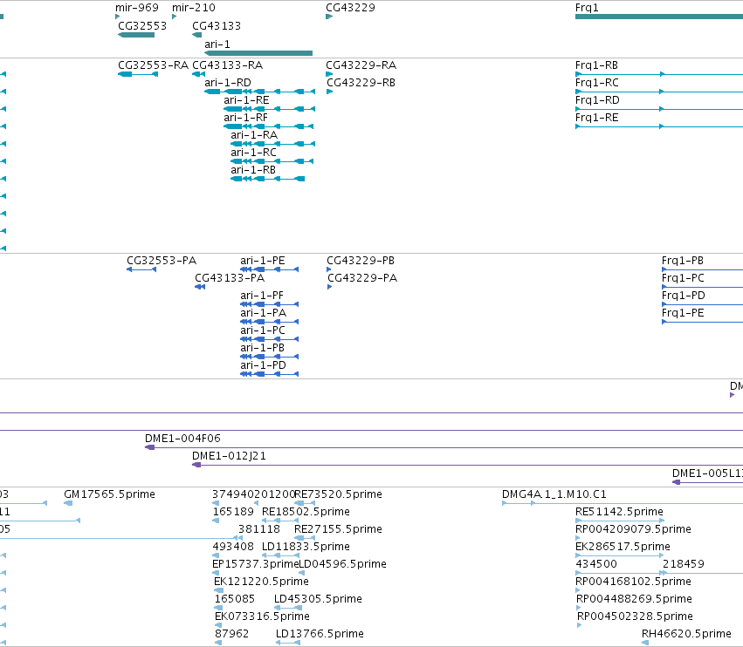Select the Frq1-PE protein label
Screen dimensions: 743x647
coord(684,313)
